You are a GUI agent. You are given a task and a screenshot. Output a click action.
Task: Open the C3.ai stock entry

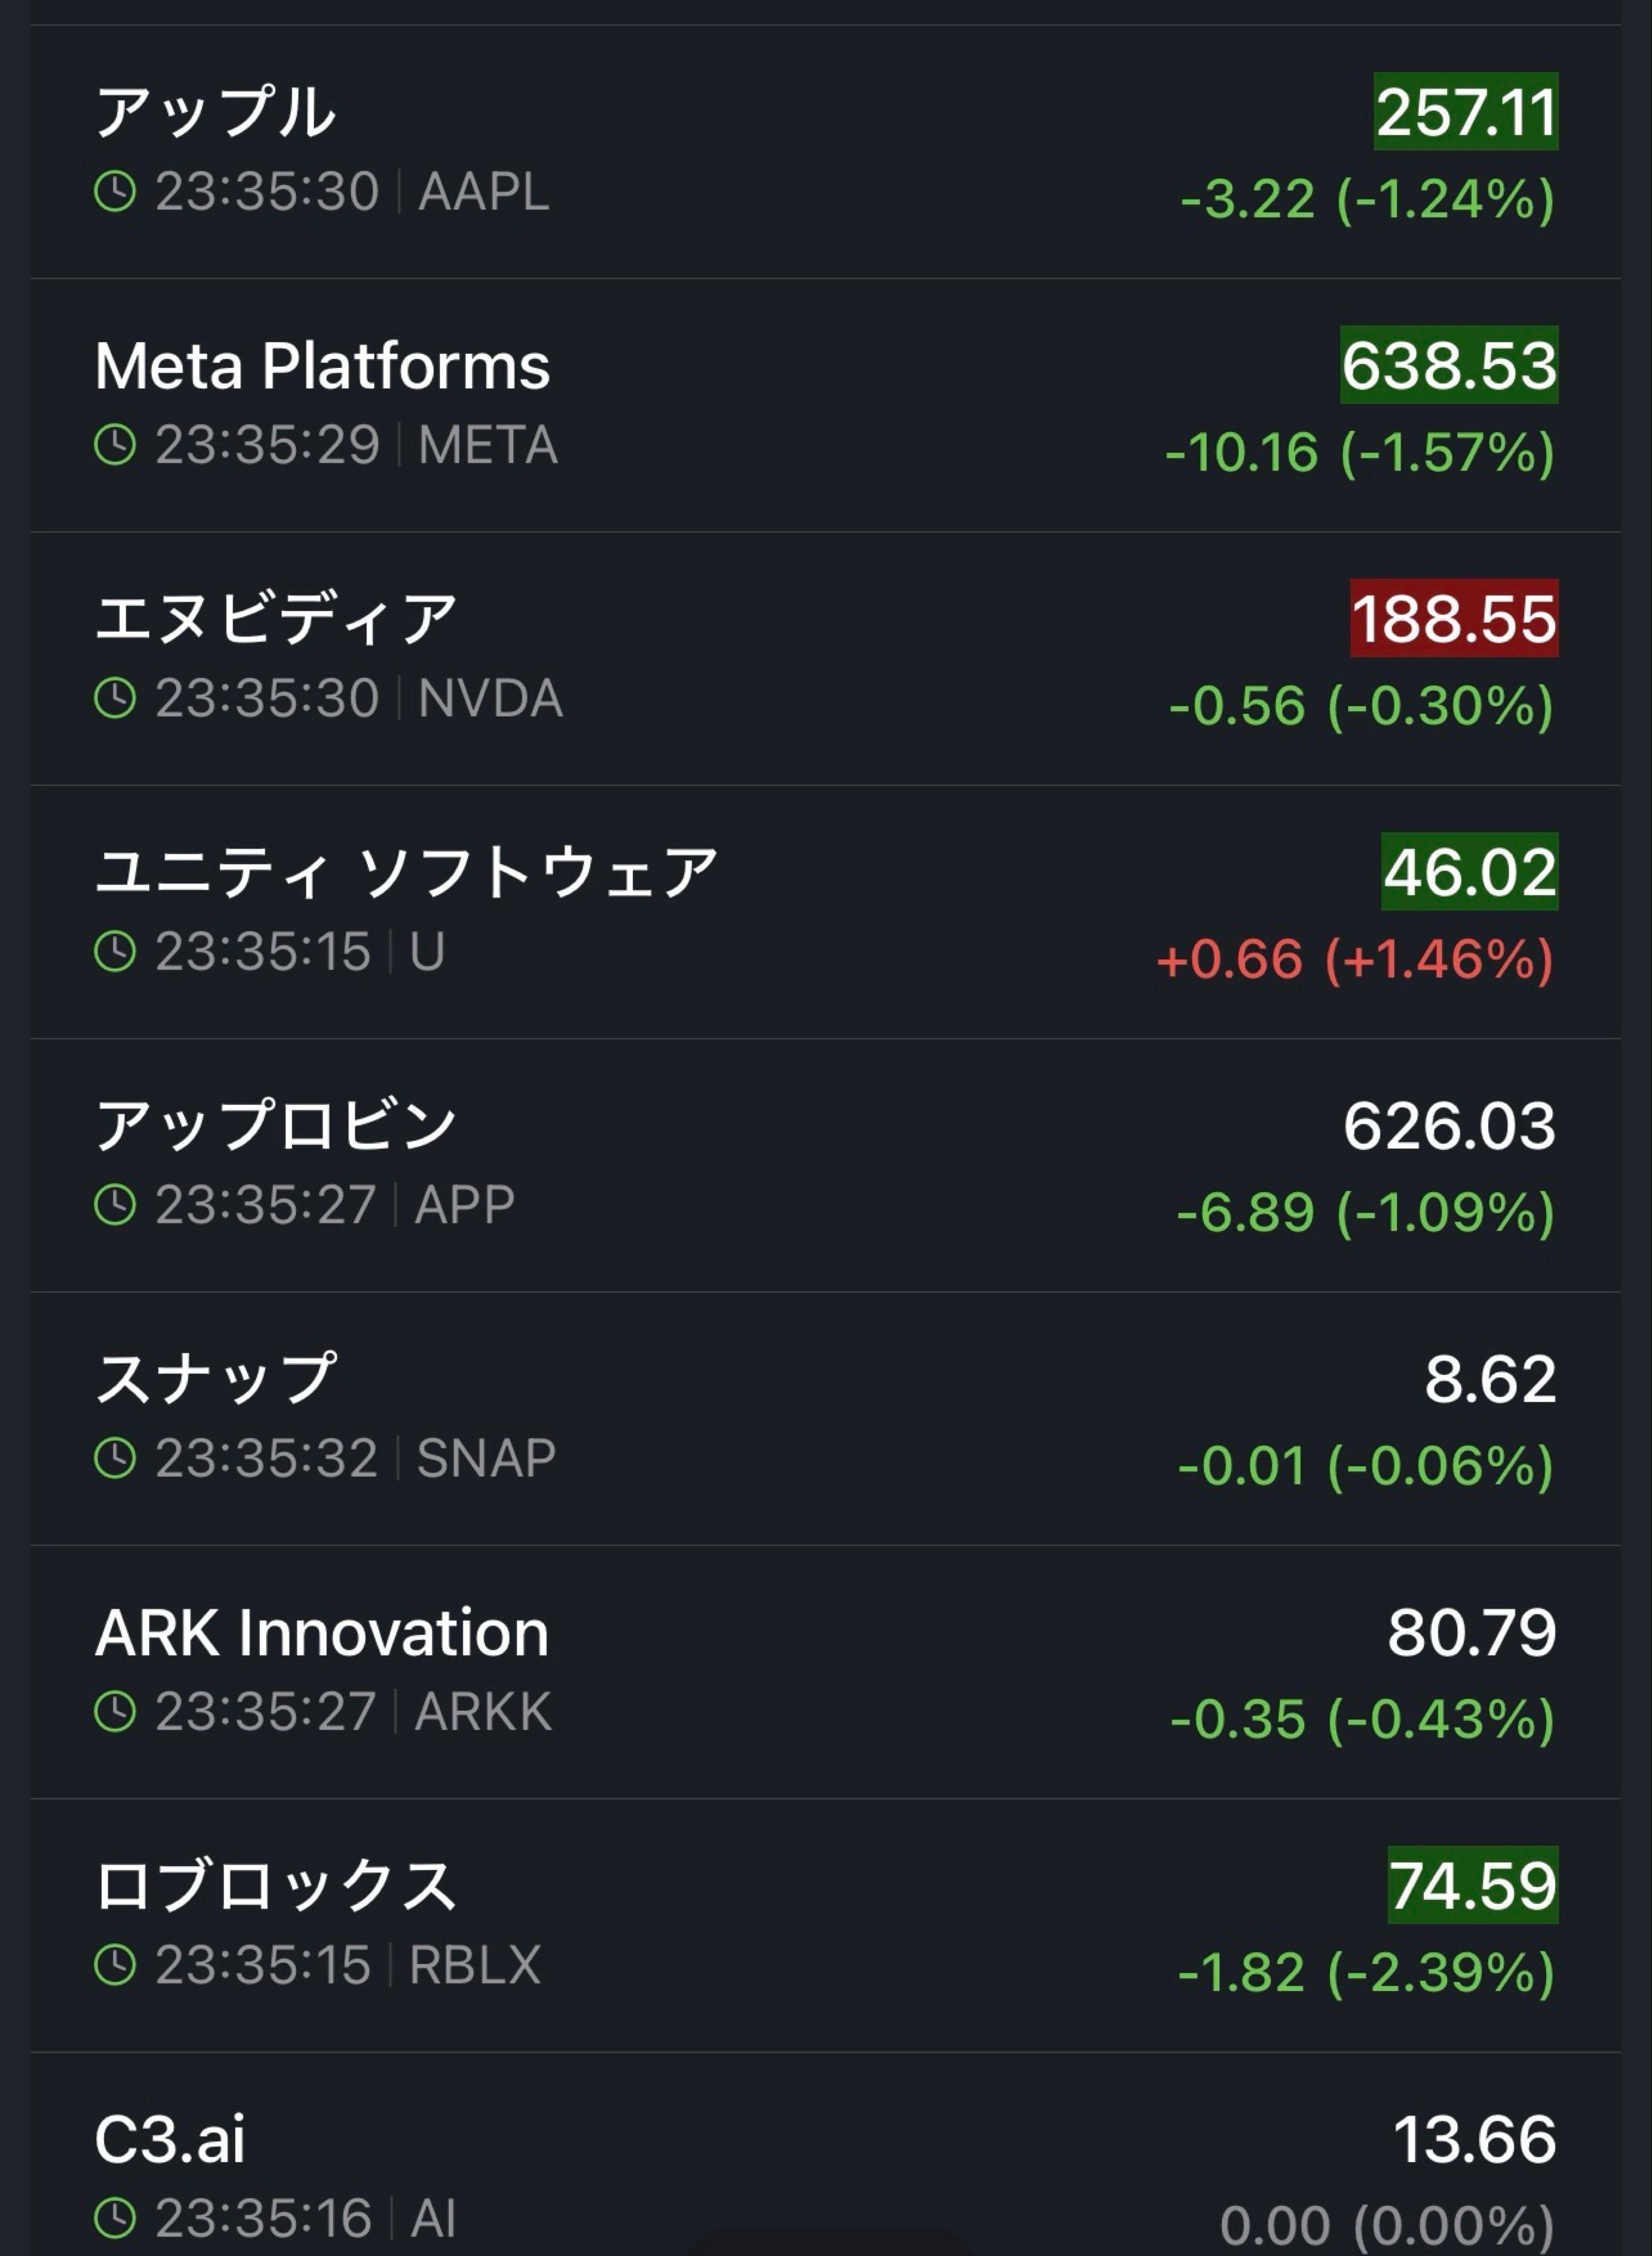(x=170, y=2139)
